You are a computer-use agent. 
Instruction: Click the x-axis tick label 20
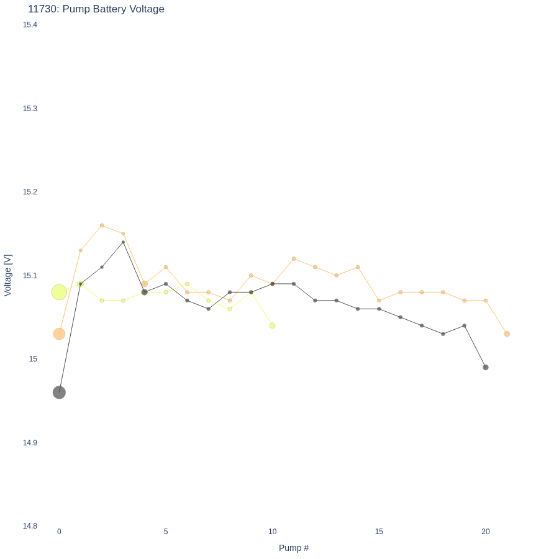(486, 532)
